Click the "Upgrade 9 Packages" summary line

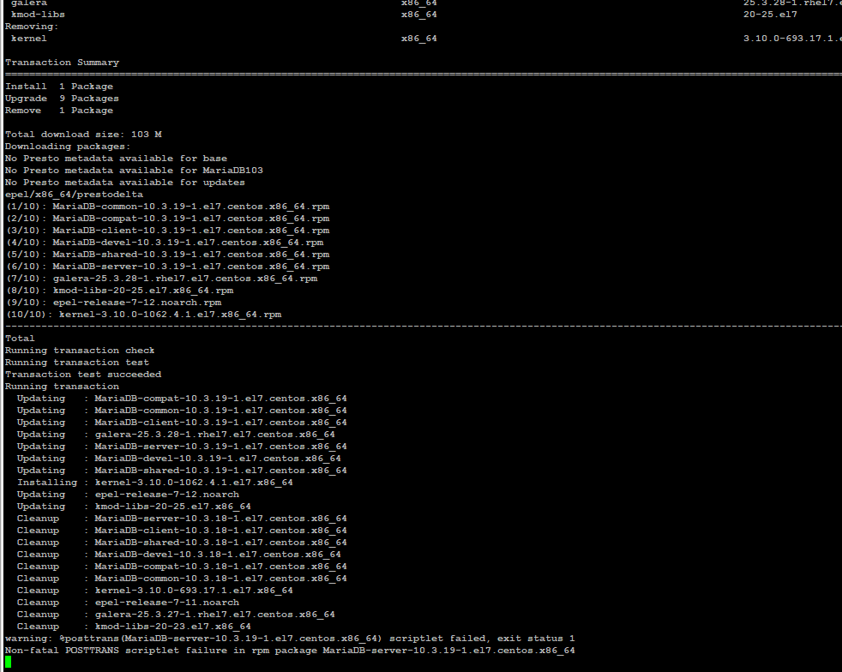(x=62, y=99)
